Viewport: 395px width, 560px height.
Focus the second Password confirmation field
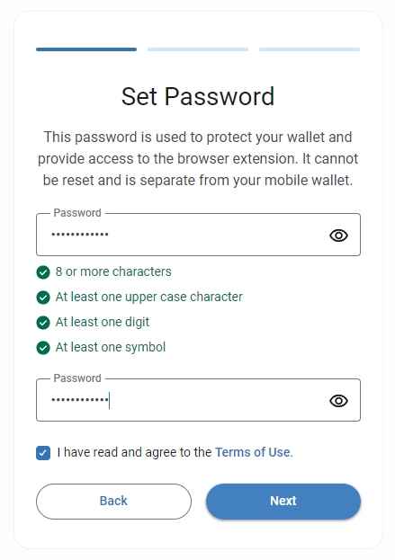(198, 400)
